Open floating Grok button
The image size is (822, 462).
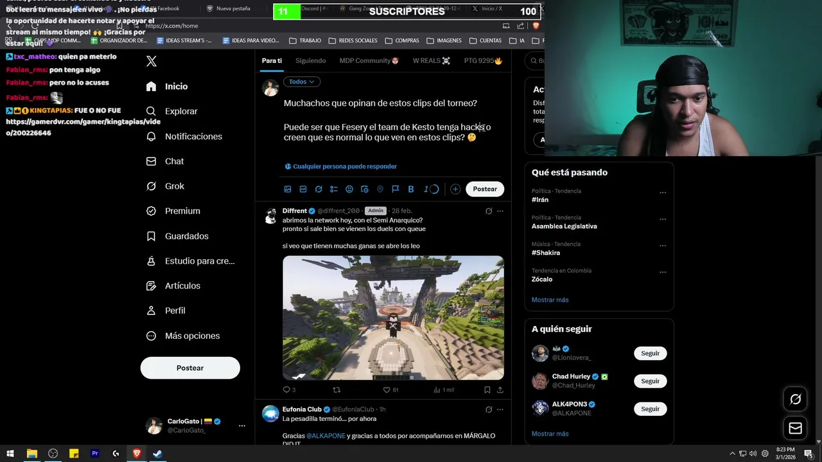(795, 399)
